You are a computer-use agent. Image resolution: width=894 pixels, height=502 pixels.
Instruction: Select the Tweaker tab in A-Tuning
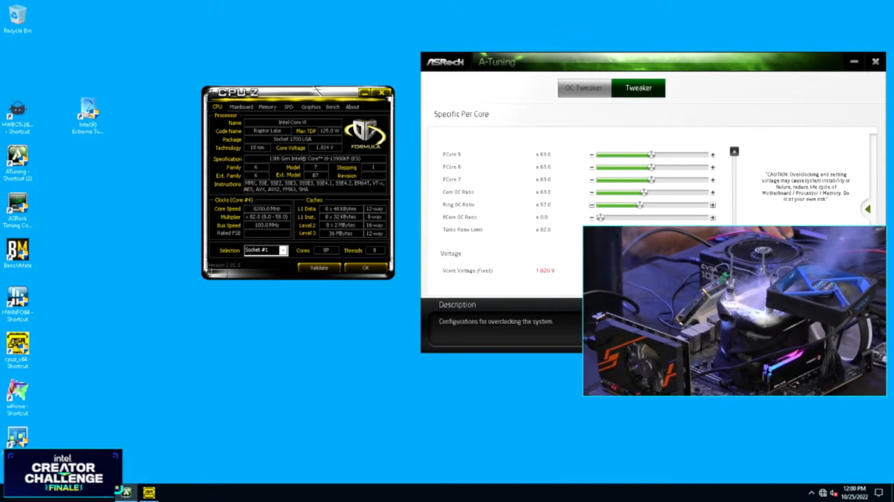[638, 88]
